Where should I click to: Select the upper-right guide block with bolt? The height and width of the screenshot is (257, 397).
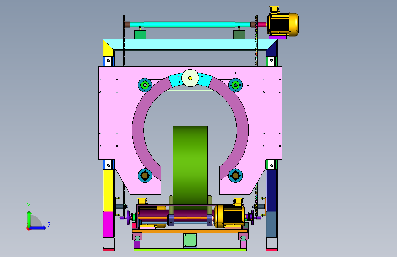(x=272, y=61)
